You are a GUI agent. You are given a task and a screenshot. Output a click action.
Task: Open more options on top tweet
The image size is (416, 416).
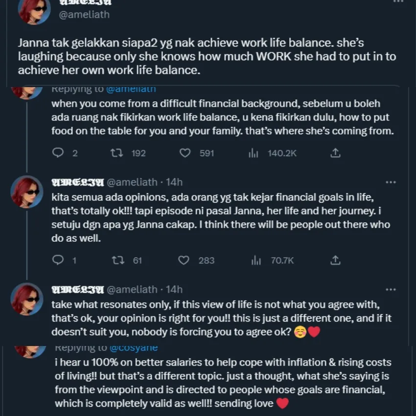pyautogui.click(x=399, y=2)
